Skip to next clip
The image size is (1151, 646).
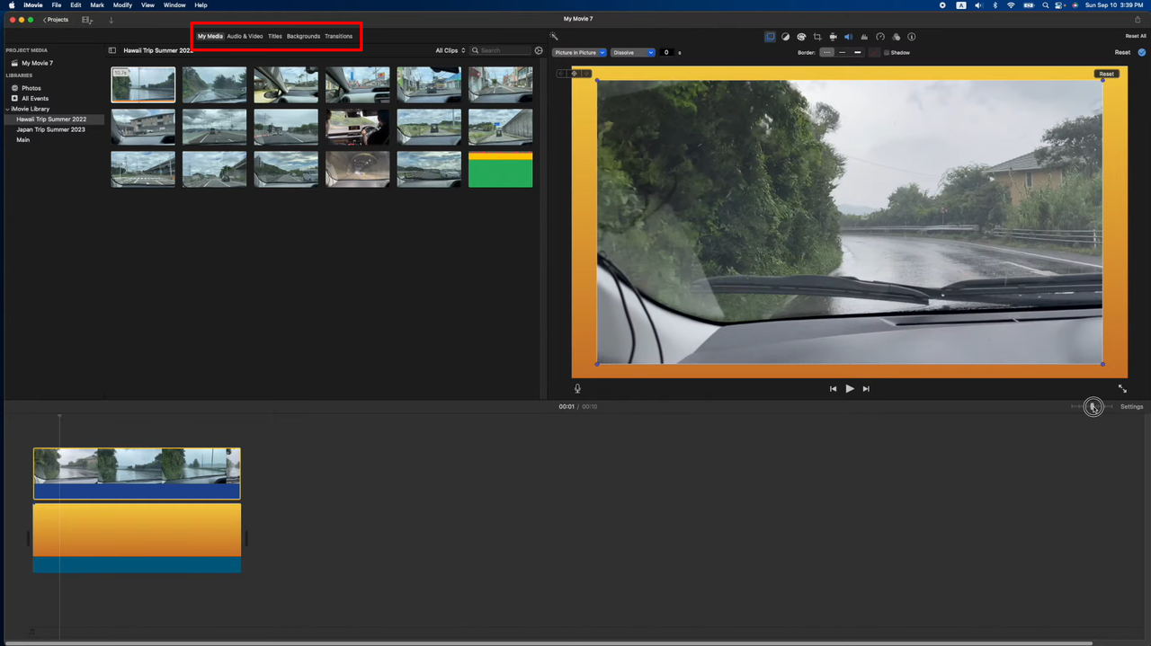point(866,389)
